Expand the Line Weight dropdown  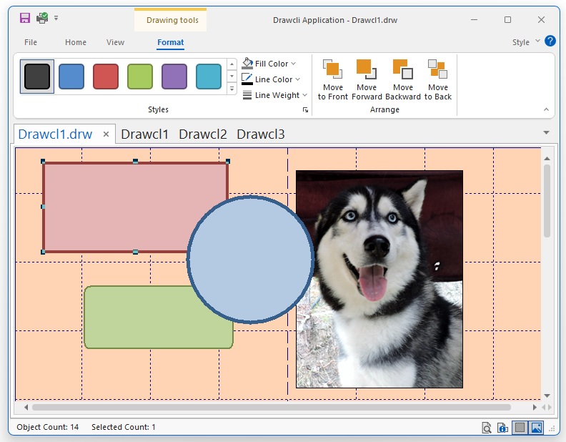276,95
